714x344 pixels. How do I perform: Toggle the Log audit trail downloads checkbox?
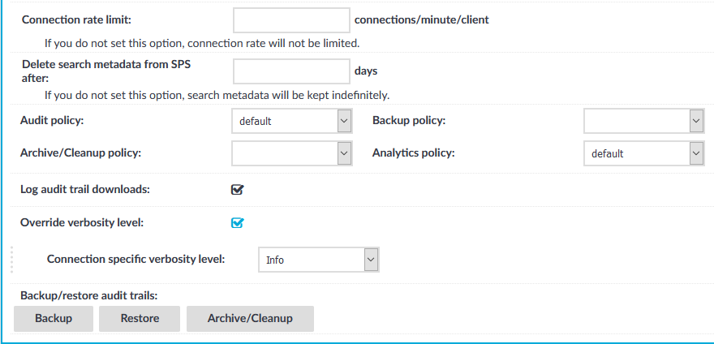[237, 190]
